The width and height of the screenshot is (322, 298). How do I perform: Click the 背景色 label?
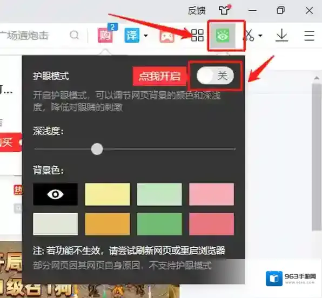coord(48,170)
